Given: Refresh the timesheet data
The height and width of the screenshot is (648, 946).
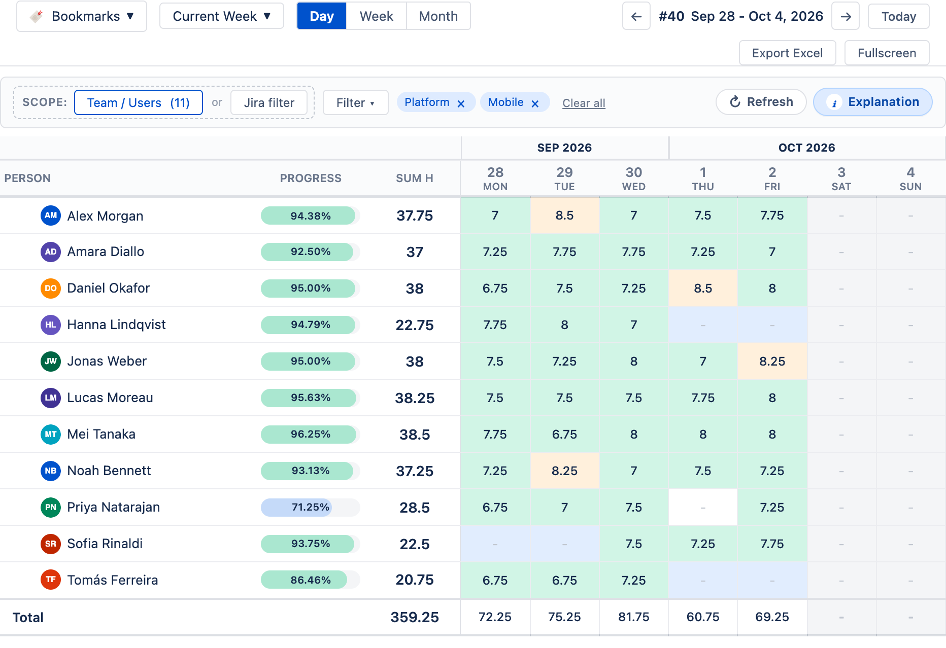Looking at the screenshot, I should (x=761, y=102).
